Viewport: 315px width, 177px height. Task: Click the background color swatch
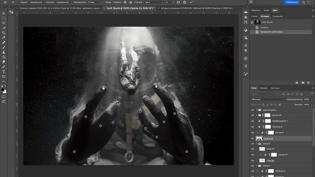click(5, 92)
